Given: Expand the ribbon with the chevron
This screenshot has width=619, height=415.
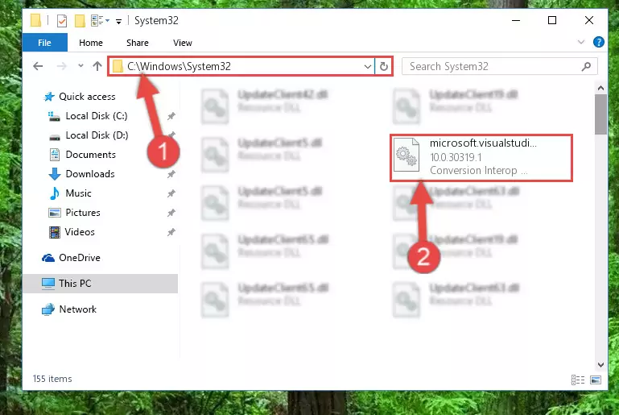Looking at the screenshot, I should 580,42.
